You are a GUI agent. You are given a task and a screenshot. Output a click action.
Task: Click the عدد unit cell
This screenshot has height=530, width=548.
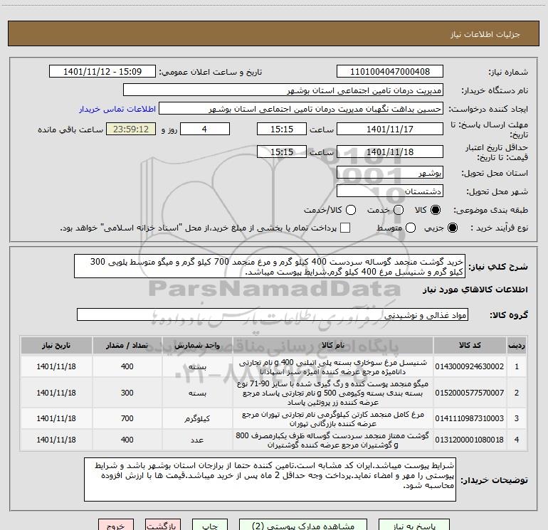pyautogui.click(x=197, y=440)
